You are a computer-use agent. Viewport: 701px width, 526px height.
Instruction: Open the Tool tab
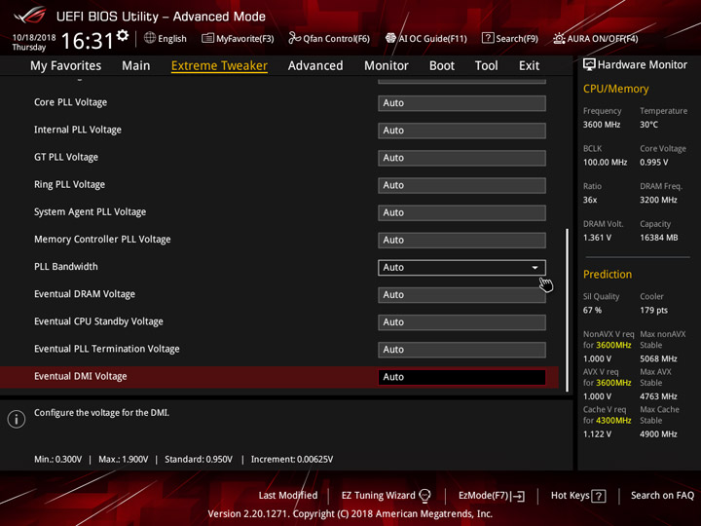487,66
